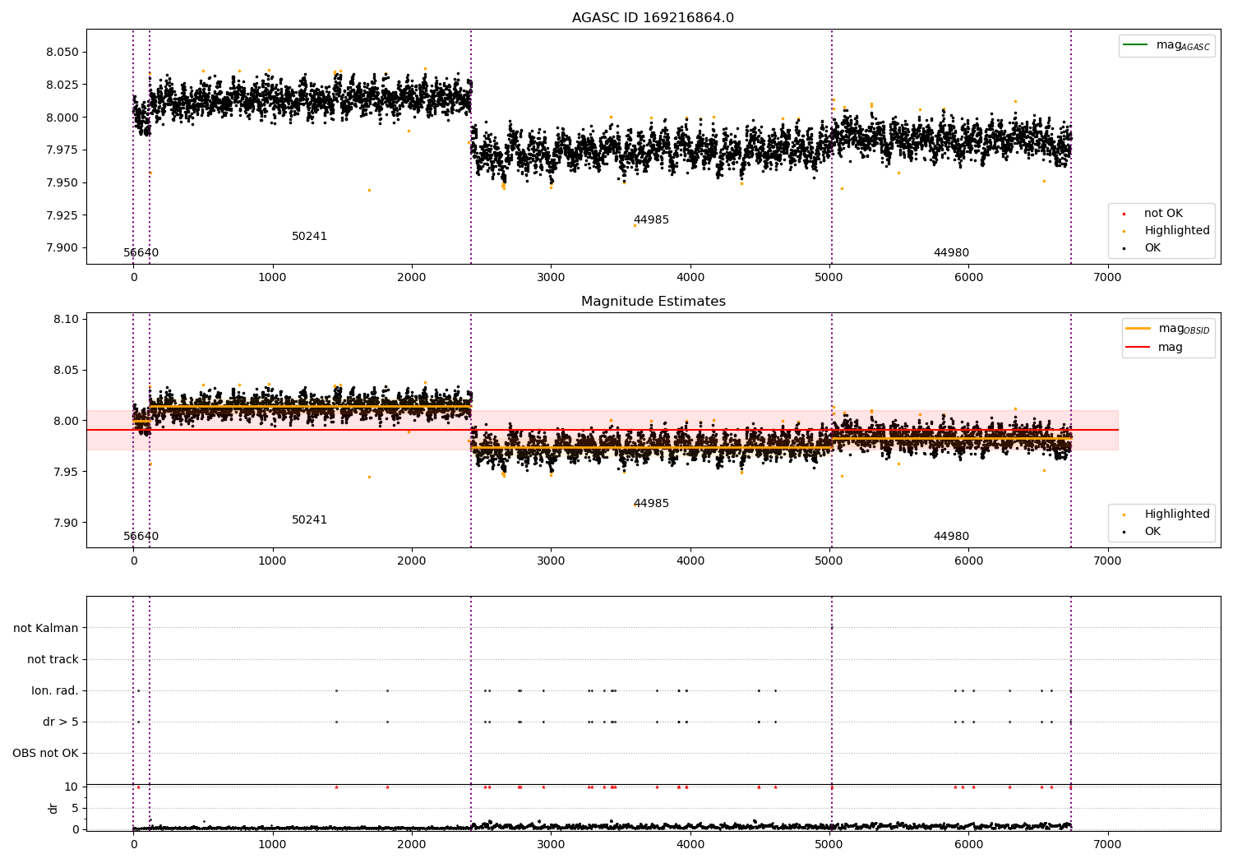Click the 7.925 y-axis tick label
This screenshot has width=1233, height=863.
63,215
